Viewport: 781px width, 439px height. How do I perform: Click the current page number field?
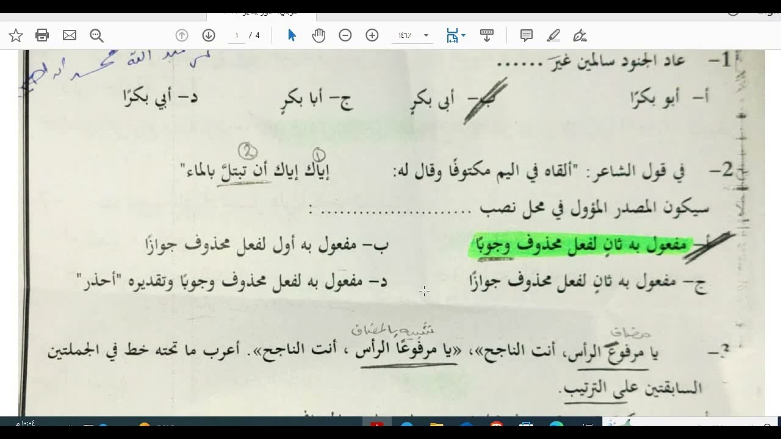click(236, 35)
